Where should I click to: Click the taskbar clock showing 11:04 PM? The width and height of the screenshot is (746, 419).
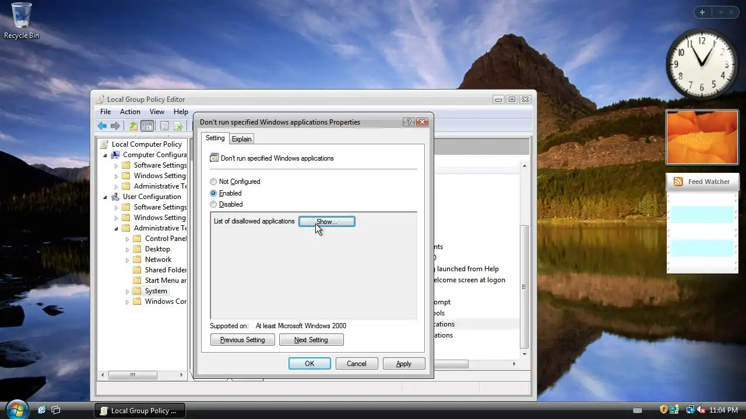click(723, 410)
